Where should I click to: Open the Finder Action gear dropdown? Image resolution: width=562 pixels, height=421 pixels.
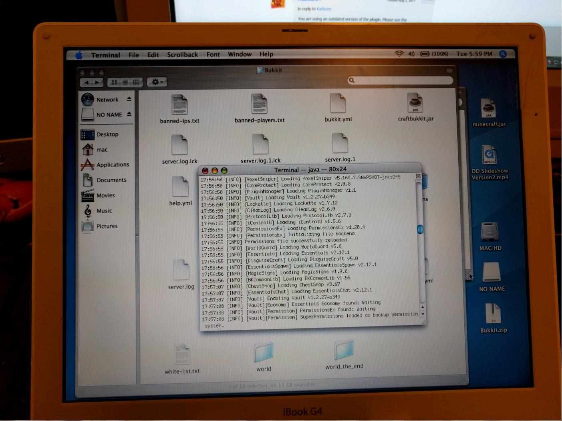(157, 82)
